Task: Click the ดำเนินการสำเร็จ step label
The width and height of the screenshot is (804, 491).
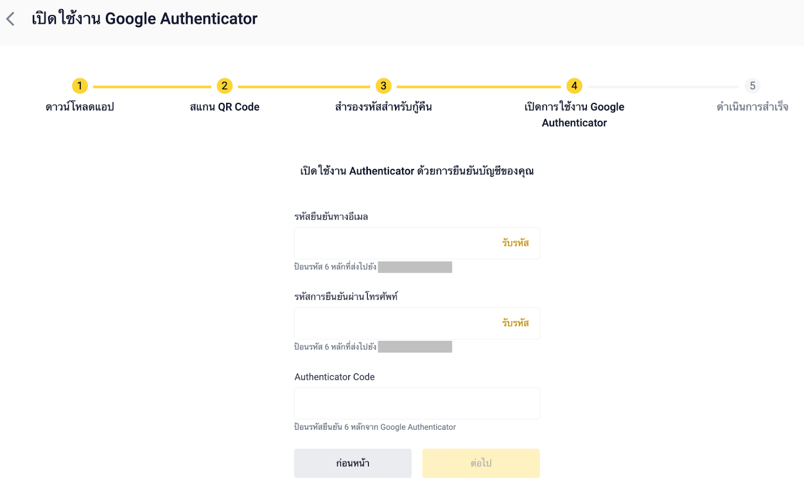Action: click(x=752, y=107)
